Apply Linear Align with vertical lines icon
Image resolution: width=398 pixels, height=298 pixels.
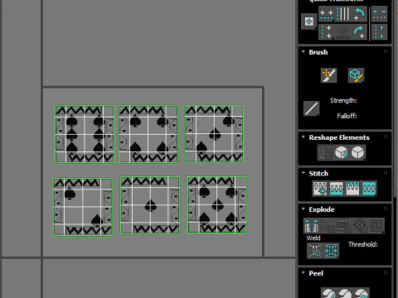tap(343, 14)
